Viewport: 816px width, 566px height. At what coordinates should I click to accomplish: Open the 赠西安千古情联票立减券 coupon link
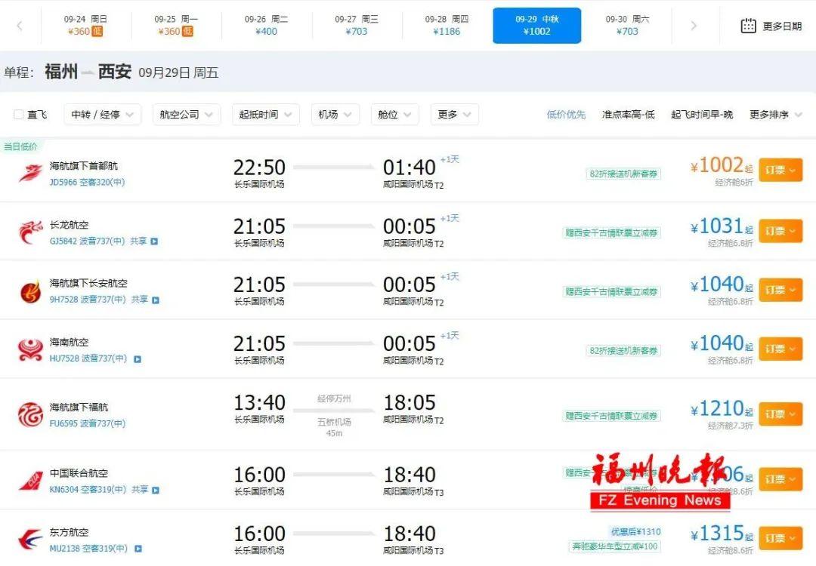[x=614, y=232]
